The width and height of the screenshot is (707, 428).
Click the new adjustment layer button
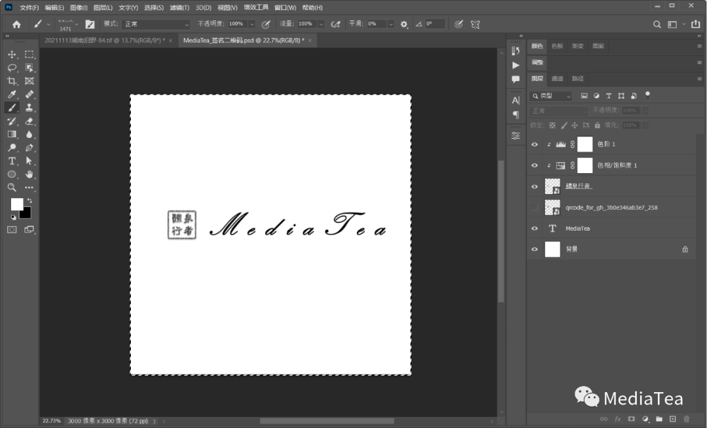[645, 419]
